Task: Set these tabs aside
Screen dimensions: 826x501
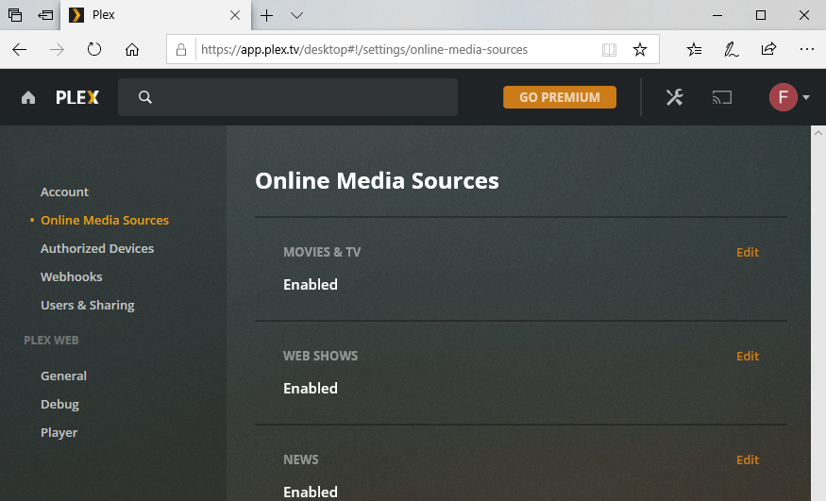Action: [45, 15]
